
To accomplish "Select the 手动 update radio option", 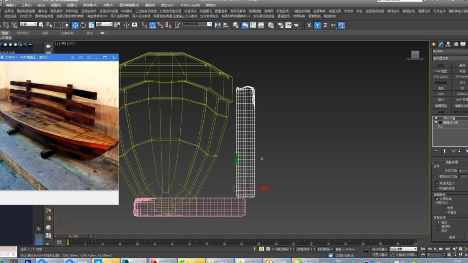I will click(439, 231).
